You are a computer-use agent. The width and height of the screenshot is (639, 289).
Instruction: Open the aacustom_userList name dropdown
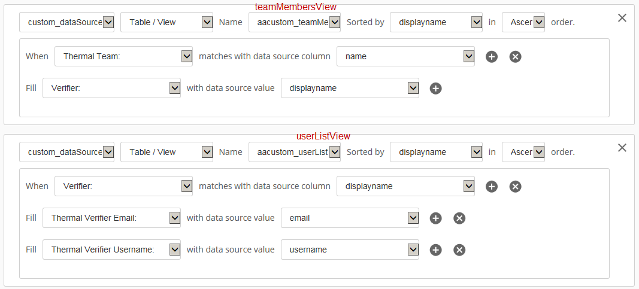tap(294, 152)
